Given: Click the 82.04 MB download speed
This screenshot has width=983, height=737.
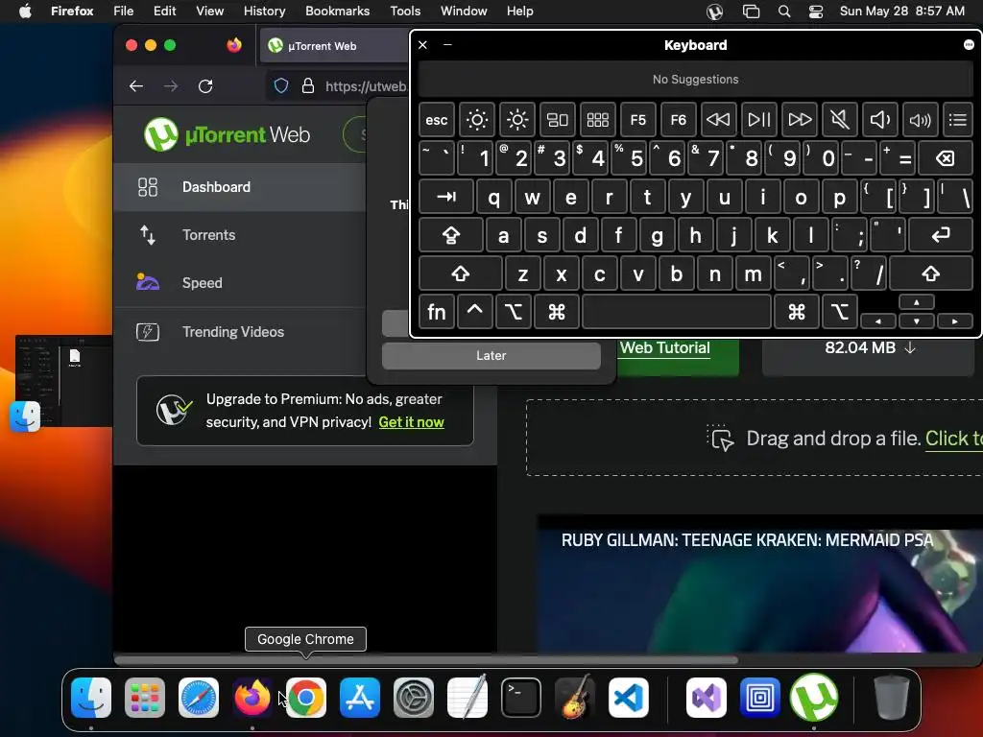Looking at the screenshot, I should tap(870, 347).
